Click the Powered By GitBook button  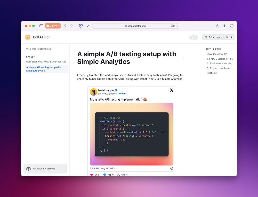pos(45,169)
